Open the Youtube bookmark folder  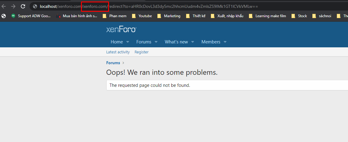[142, 16]
